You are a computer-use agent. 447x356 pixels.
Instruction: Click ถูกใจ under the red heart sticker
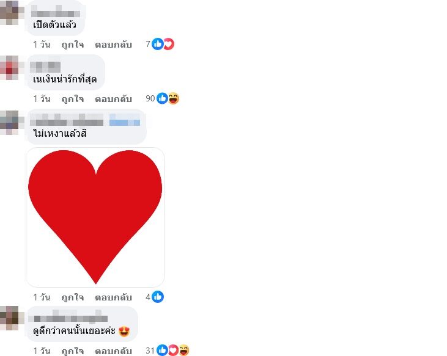click(73, 297)
